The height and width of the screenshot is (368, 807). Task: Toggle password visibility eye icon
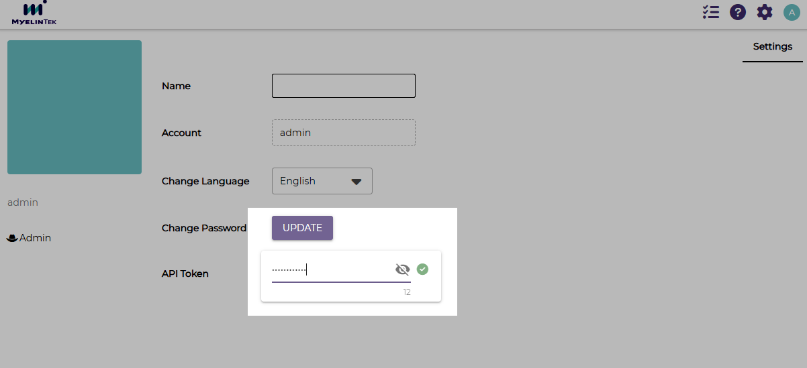point(402,269)
